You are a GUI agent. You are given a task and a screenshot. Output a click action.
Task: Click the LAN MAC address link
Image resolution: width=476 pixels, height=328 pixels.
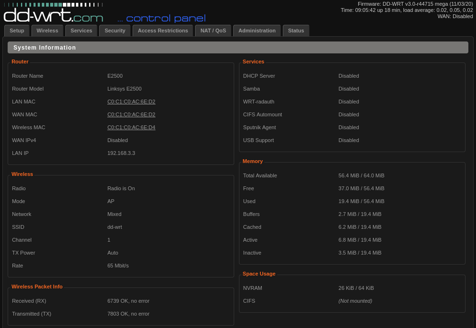pyautogui.click(x=131, y=102)
